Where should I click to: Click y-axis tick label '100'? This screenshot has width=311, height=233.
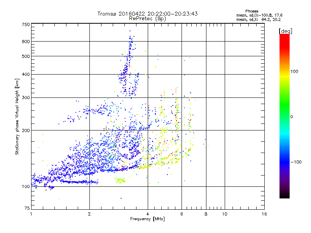26,187
